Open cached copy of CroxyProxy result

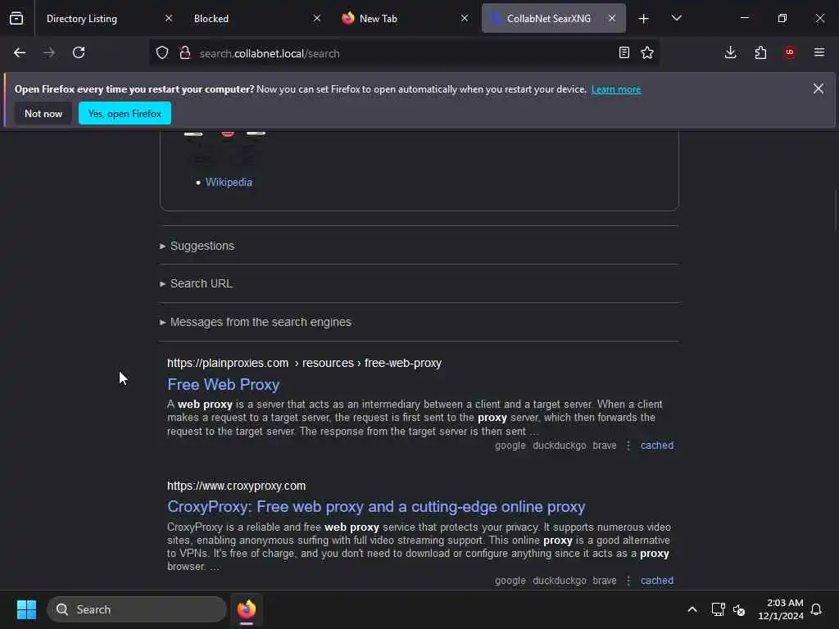pyautogui.click(x=657, y=581)
